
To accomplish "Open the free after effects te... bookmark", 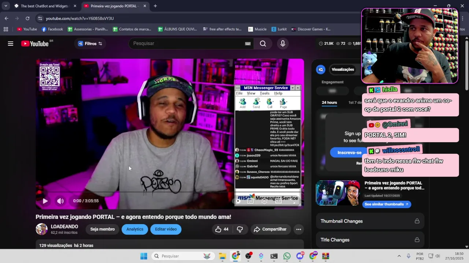I will 222,29.
